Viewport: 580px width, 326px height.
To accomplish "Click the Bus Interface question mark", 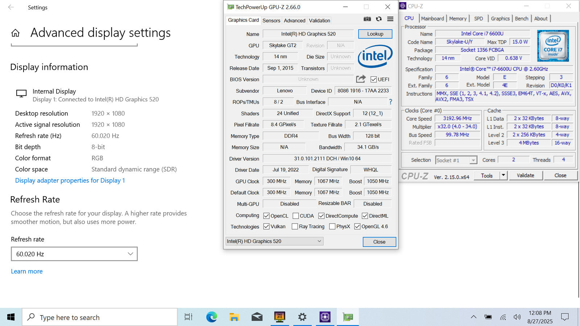I will [390, 102].
